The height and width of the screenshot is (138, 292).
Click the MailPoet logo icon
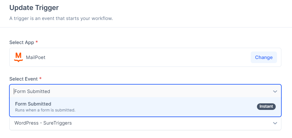(18, 57)
